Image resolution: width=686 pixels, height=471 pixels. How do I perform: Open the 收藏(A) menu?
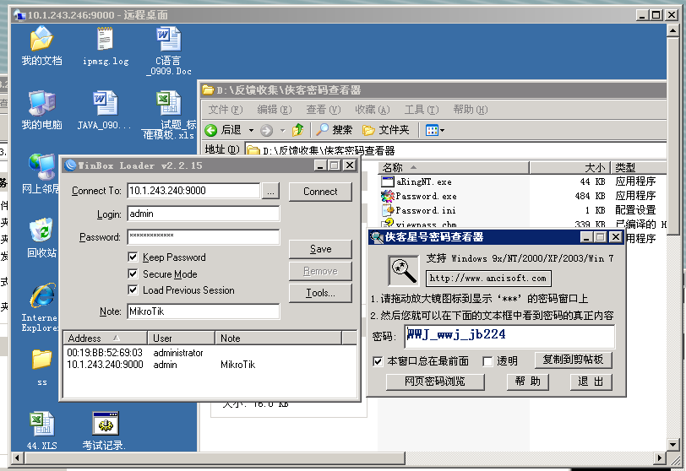pyautogui.click(x=373, y=110)
